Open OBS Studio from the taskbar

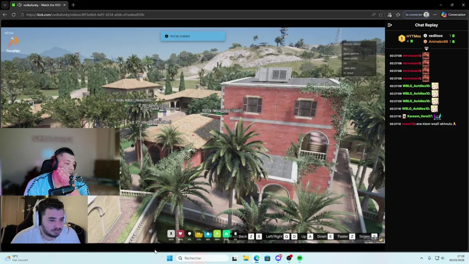[x=289, y=258]
